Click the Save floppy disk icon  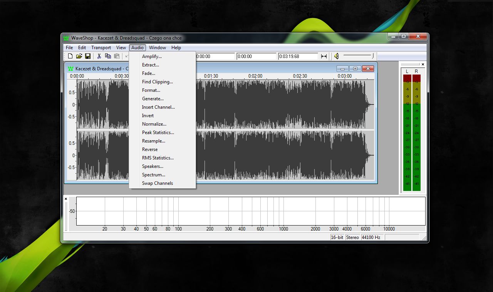[88, 56]
